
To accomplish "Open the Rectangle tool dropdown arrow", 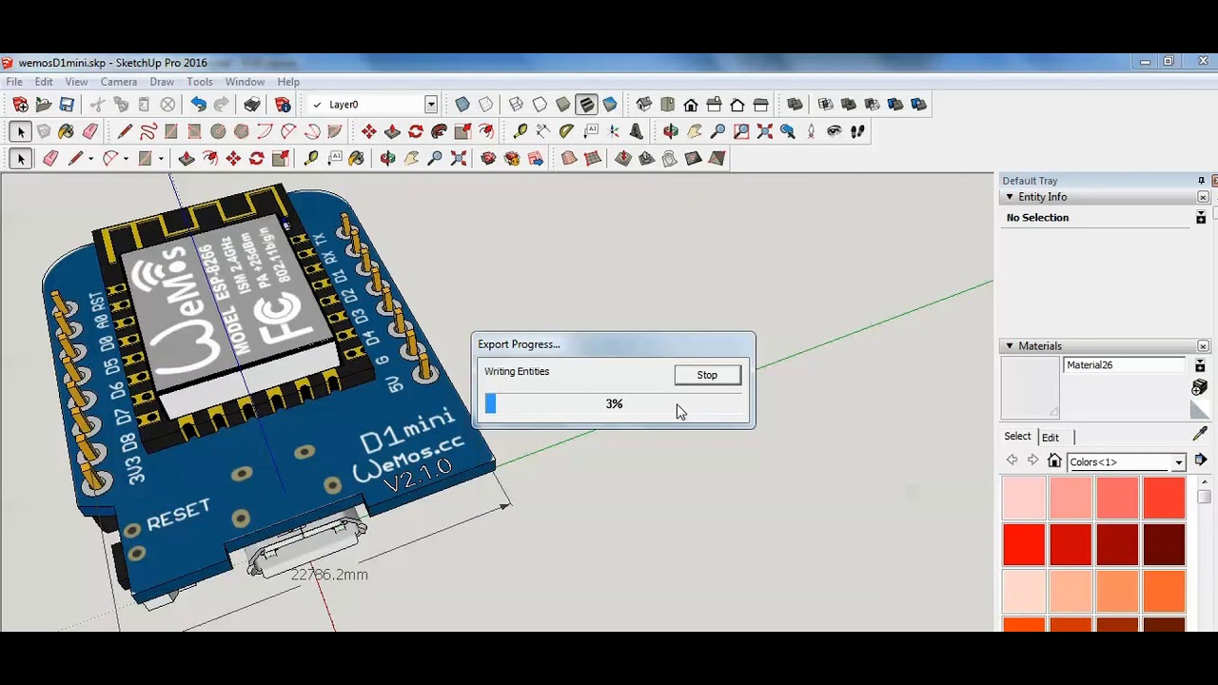I will click(x=161, y=159).
